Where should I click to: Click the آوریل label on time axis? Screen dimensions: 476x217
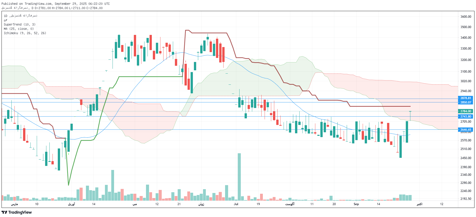click(x=71, y=204)
